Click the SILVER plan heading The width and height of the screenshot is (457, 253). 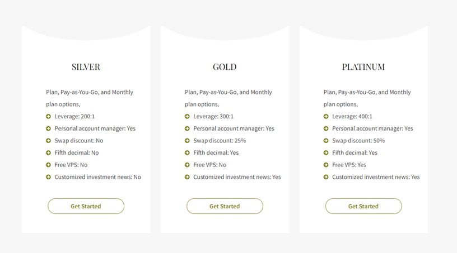tap(86, 67)
